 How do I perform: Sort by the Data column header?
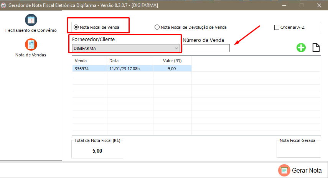pyautogui.click(x=130, y=61)
